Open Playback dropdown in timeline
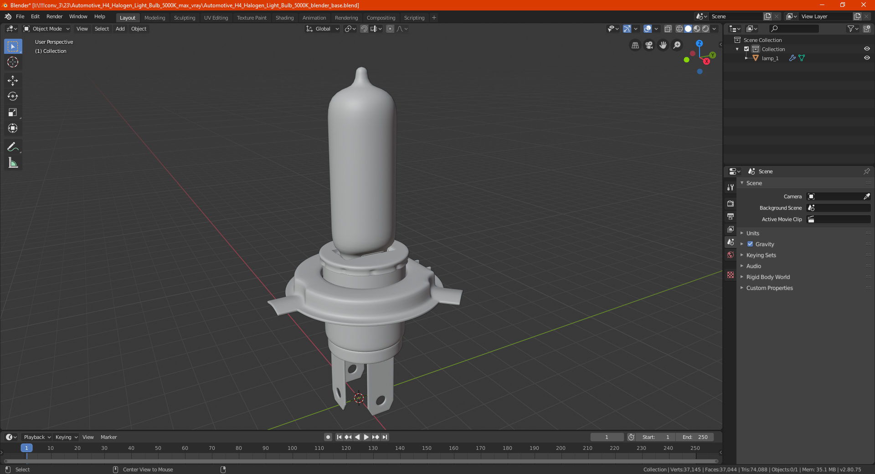The width and height of the screenshot is (875, 474). pyautogui.click(x=37, y=437)
